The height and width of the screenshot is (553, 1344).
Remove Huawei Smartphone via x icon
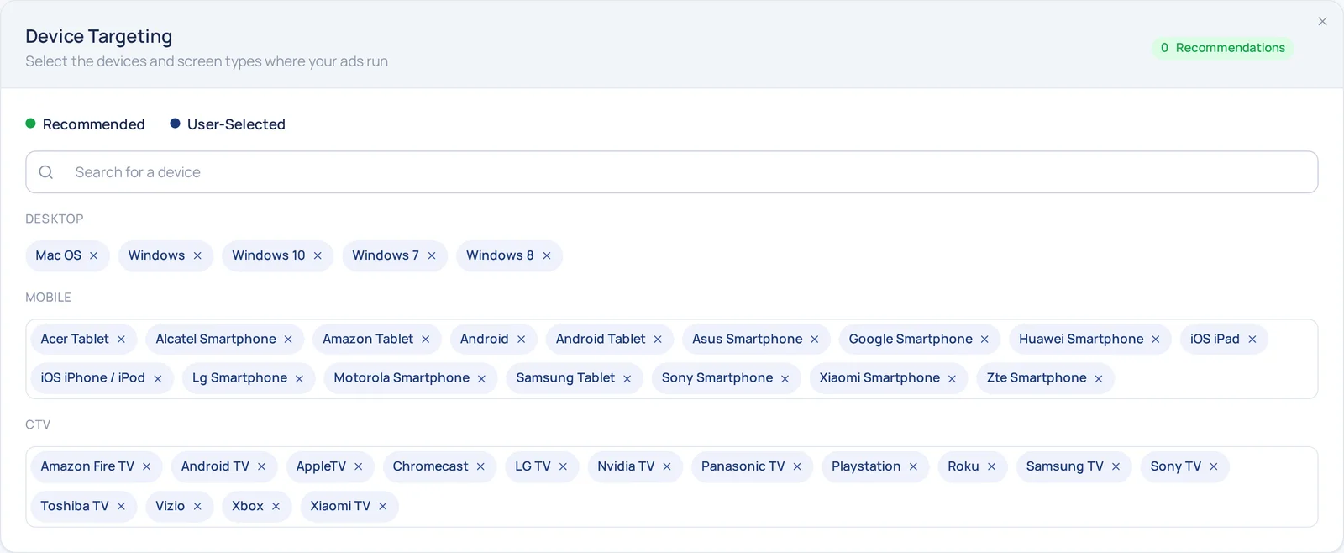tap(1156, 339)
